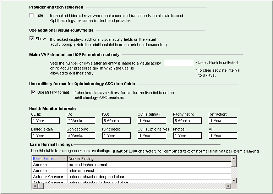Click the table's scroll left arrow
The height and width of the screenshot is (194, 273).
pyautogui.click(x=35, y=186)
